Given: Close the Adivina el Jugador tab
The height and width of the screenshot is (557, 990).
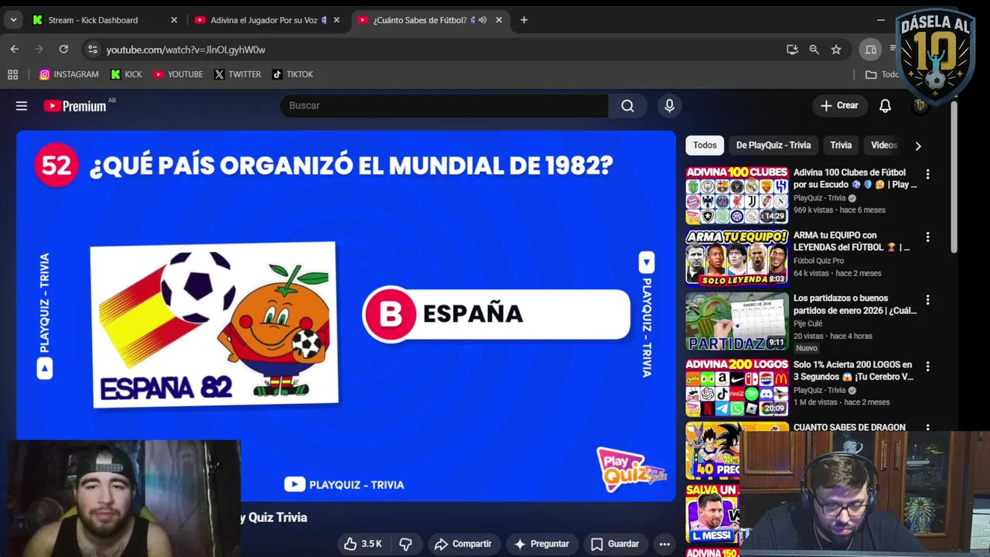Looking at the screenshot, I should click(336, 20).
